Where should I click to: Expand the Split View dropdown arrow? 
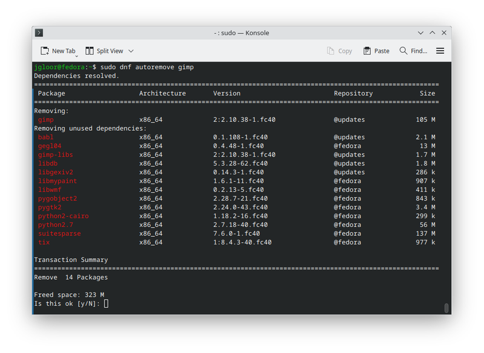click(131, 51)
